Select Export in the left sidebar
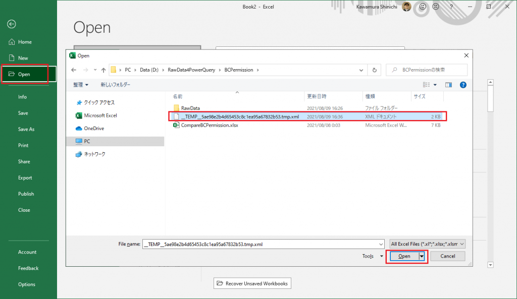Screen dimensions: 517x299 (25, 177)
